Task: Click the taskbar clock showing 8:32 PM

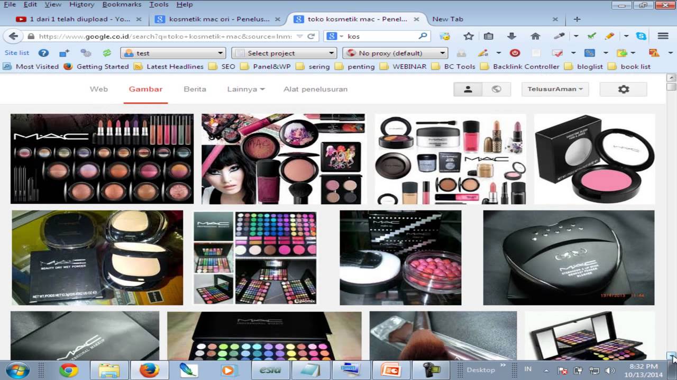Action: (644, 370)
